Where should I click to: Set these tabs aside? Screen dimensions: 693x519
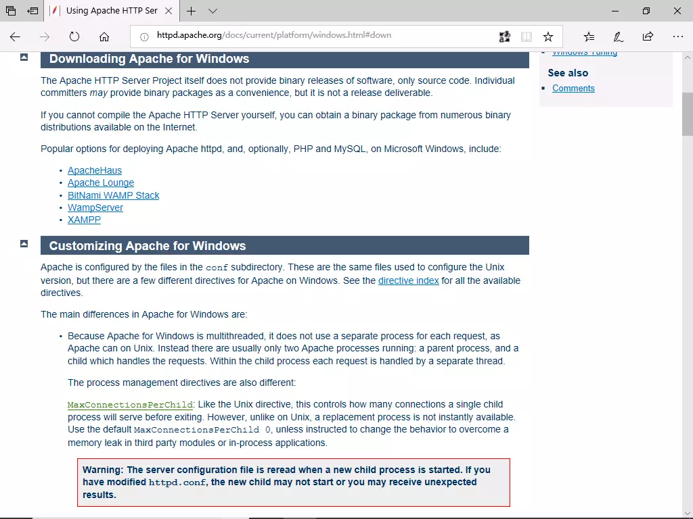(32, 11)
